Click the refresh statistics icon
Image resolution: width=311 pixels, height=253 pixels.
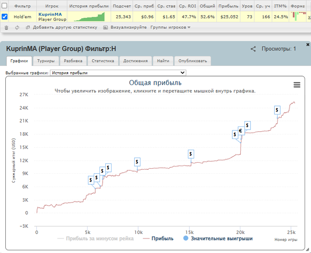[17, 28]
